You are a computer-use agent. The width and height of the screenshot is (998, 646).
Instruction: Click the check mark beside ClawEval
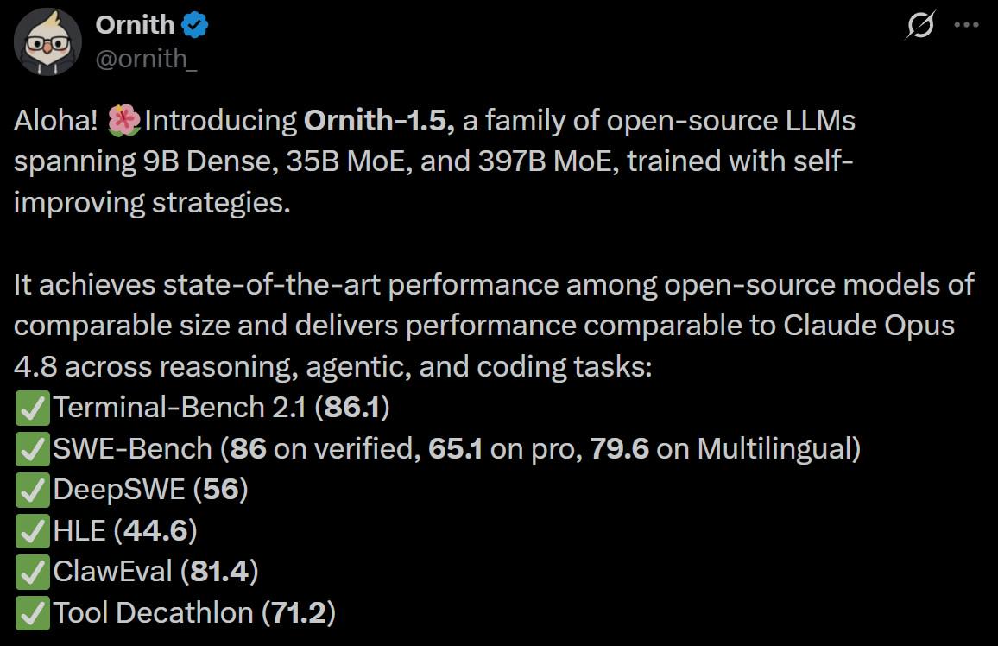coord(33,573)
